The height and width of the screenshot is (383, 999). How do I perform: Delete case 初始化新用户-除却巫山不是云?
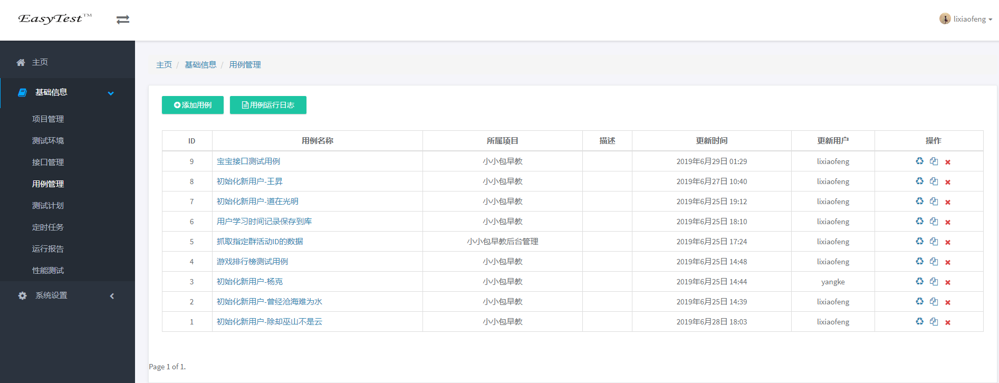[x=948, y=322]
